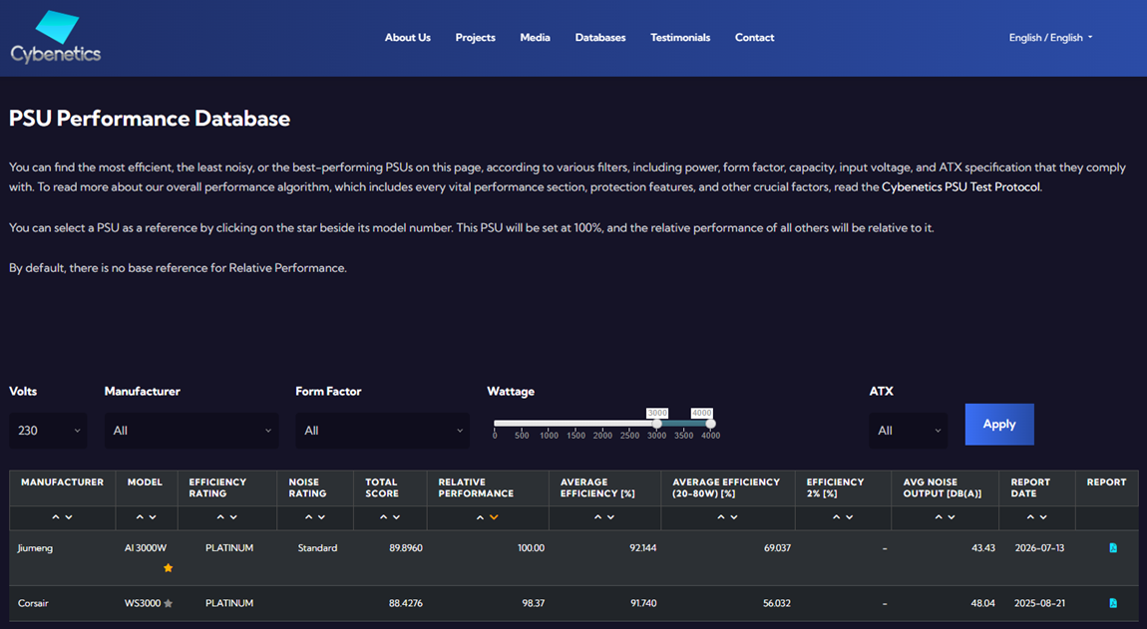
Task: Open the Form Factor dropdown
Action: click(383, 431)
